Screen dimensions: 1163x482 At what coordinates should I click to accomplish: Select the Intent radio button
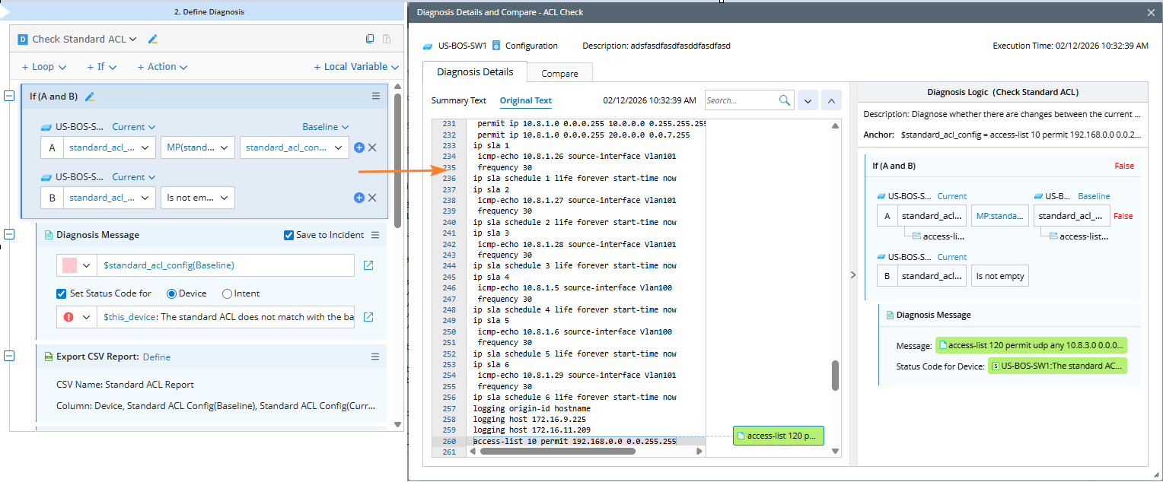227,293
